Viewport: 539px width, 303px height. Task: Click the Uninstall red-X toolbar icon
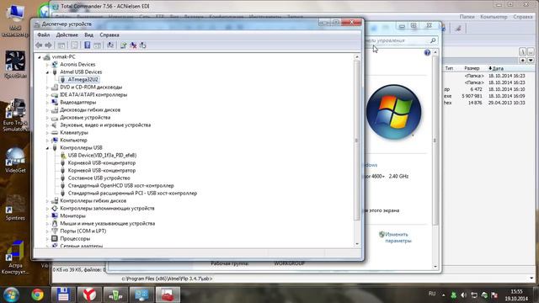133,45
